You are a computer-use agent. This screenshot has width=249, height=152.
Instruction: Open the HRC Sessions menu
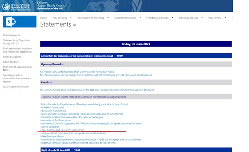[60, 18]
